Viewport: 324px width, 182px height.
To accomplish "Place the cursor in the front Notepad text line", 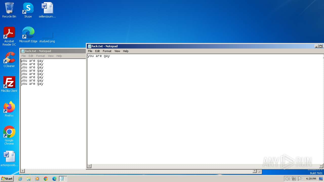I will pyautogui.click(x=99, y=56).
